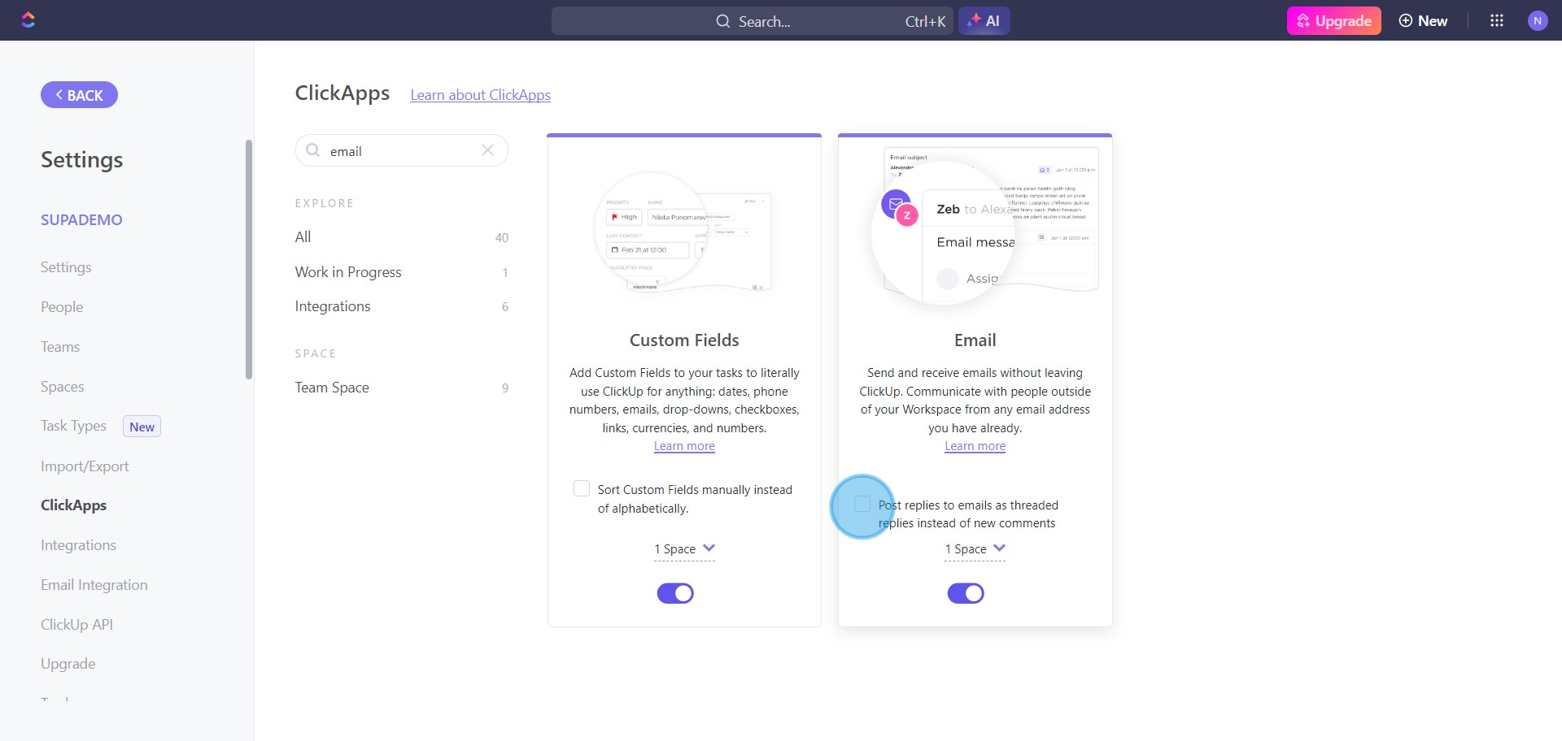Image resolution: width=1562 pixels, height=741 pixels.
Task: Open the AI assistant button
Action: (x=984, y=21)
